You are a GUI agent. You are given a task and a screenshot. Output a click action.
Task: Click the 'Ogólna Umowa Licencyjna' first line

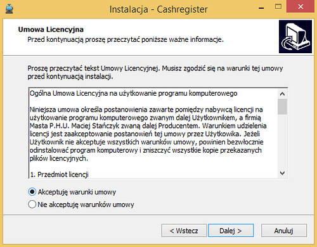tap(133, 93)
